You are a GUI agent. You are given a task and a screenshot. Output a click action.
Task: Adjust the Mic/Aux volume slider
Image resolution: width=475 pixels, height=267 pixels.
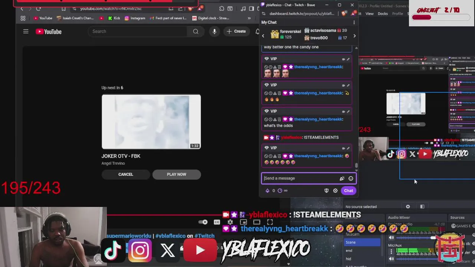click(x=417, y=259)
